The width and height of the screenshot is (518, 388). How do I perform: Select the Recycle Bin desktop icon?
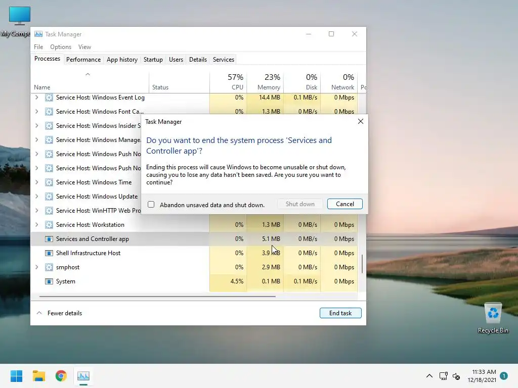tap(493, 318)
